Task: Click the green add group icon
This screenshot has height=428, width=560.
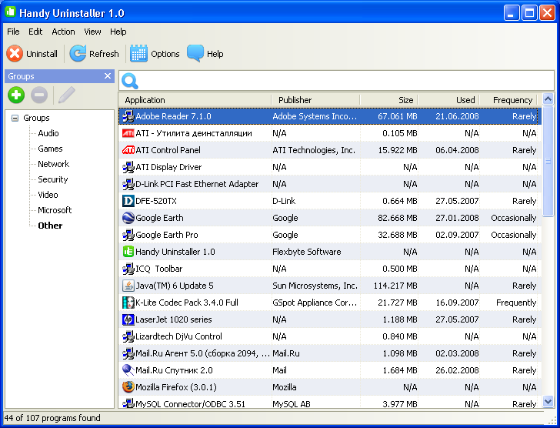Action: click(x=16, y=95)
